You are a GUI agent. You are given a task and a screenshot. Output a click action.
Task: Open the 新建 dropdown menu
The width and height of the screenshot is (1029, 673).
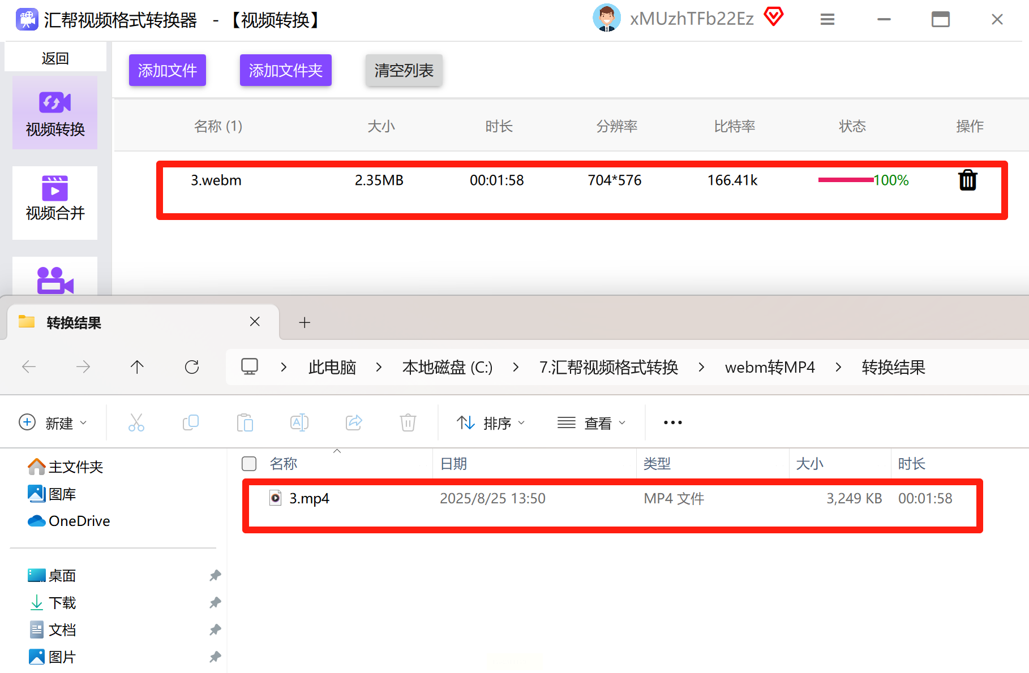click(53, 422)
